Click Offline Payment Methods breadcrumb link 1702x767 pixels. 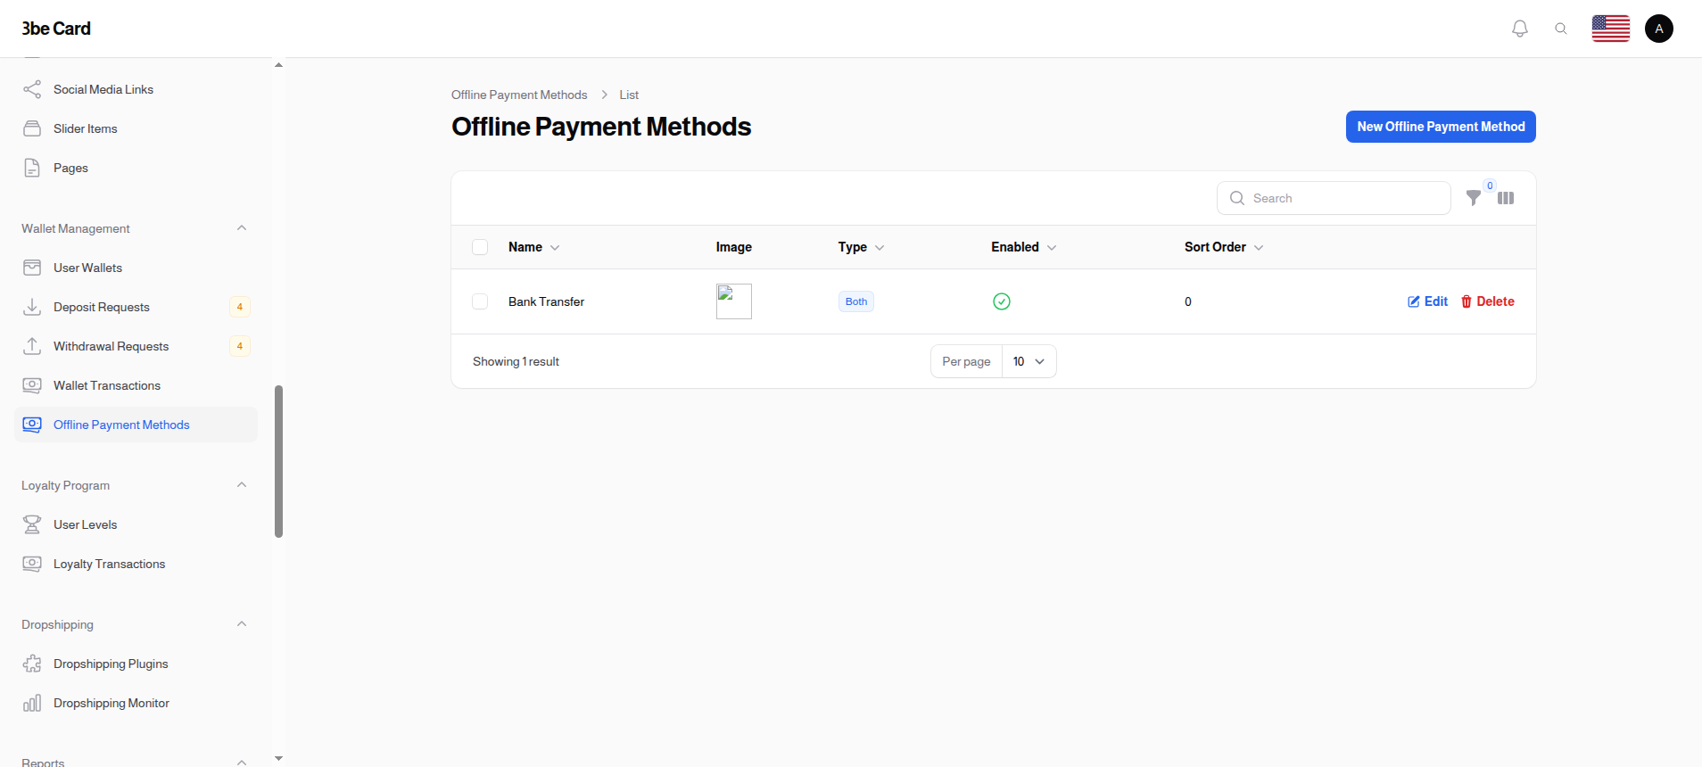pos(519,95)
